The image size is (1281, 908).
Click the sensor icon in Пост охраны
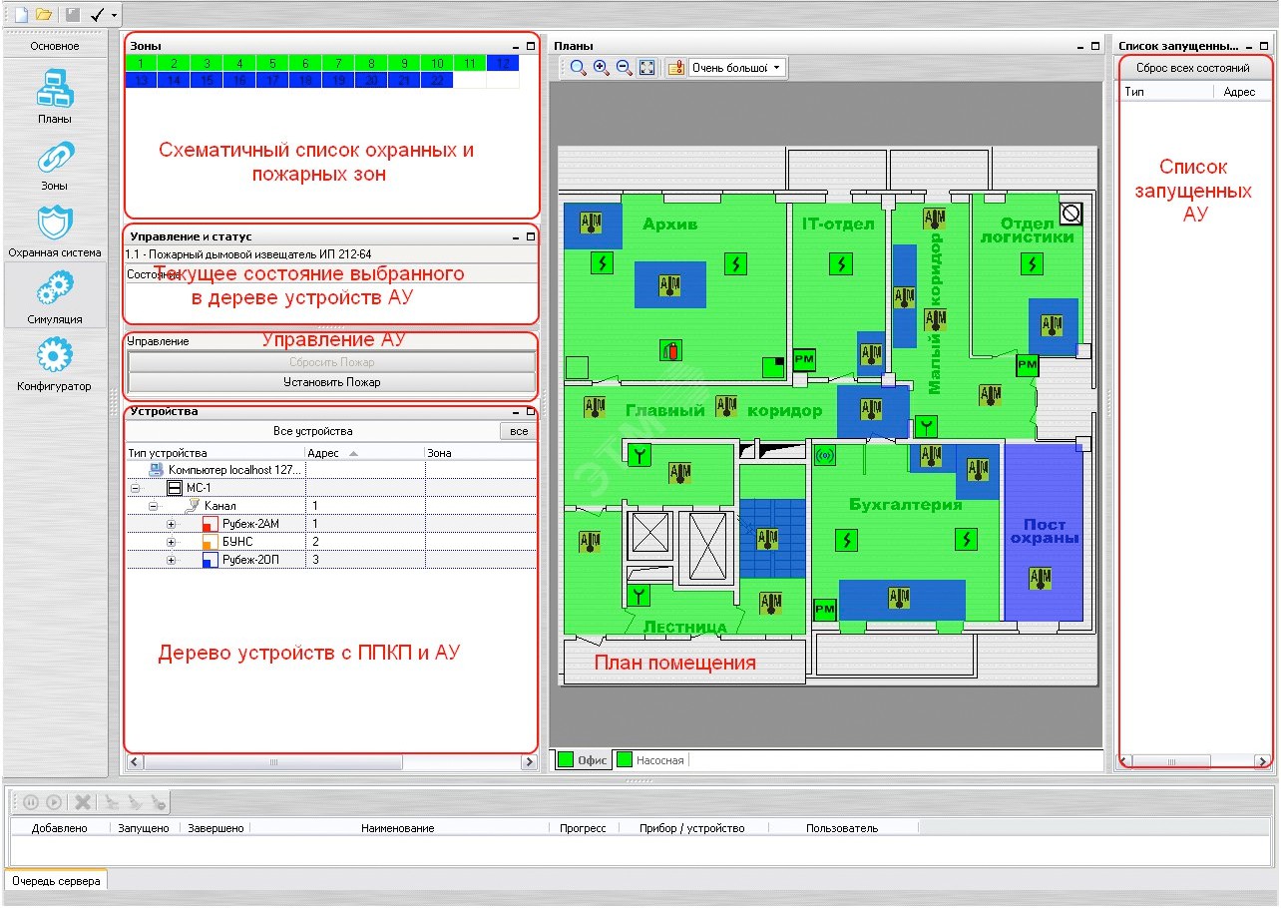[1041, 578]
